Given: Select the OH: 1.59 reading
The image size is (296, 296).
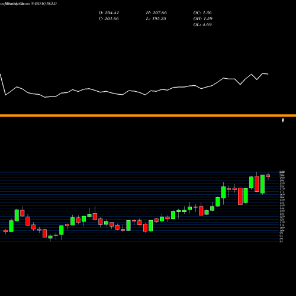Looking at the screenshot, I should coord(203,19).
